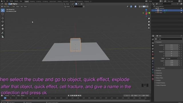The width and height of the screenshot is (183, 103).
Task: Select the Measure tool
Action: tap(3, 37)
